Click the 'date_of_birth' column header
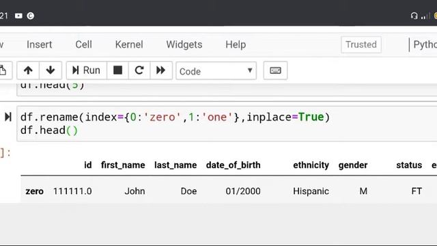This screenshot has height=246, width=437. click(234, 165)
